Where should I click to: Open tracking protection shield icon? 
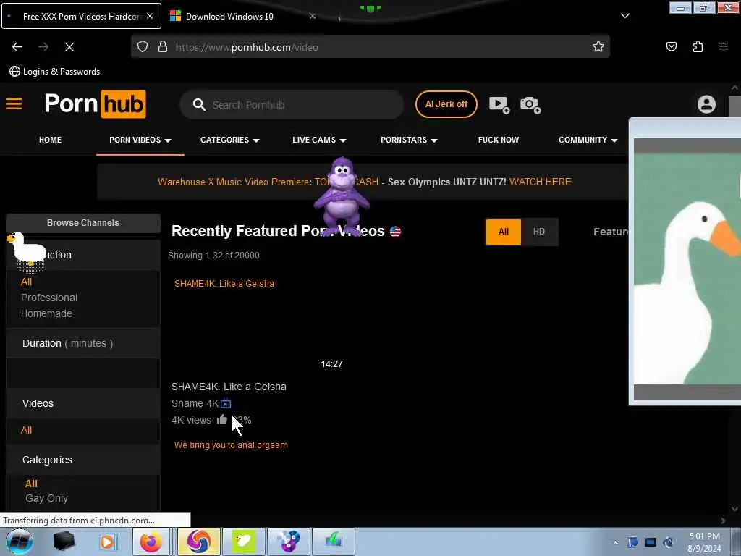(x=143, y=47)
